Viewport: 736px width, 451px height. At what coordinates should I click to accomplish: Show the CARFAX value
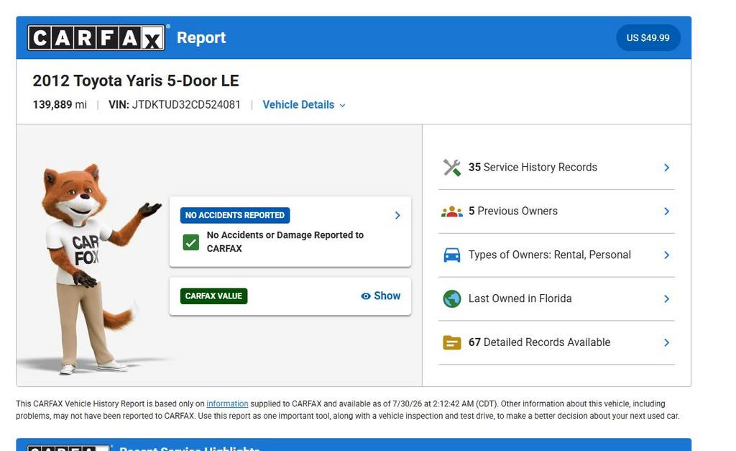coord(381,296)
